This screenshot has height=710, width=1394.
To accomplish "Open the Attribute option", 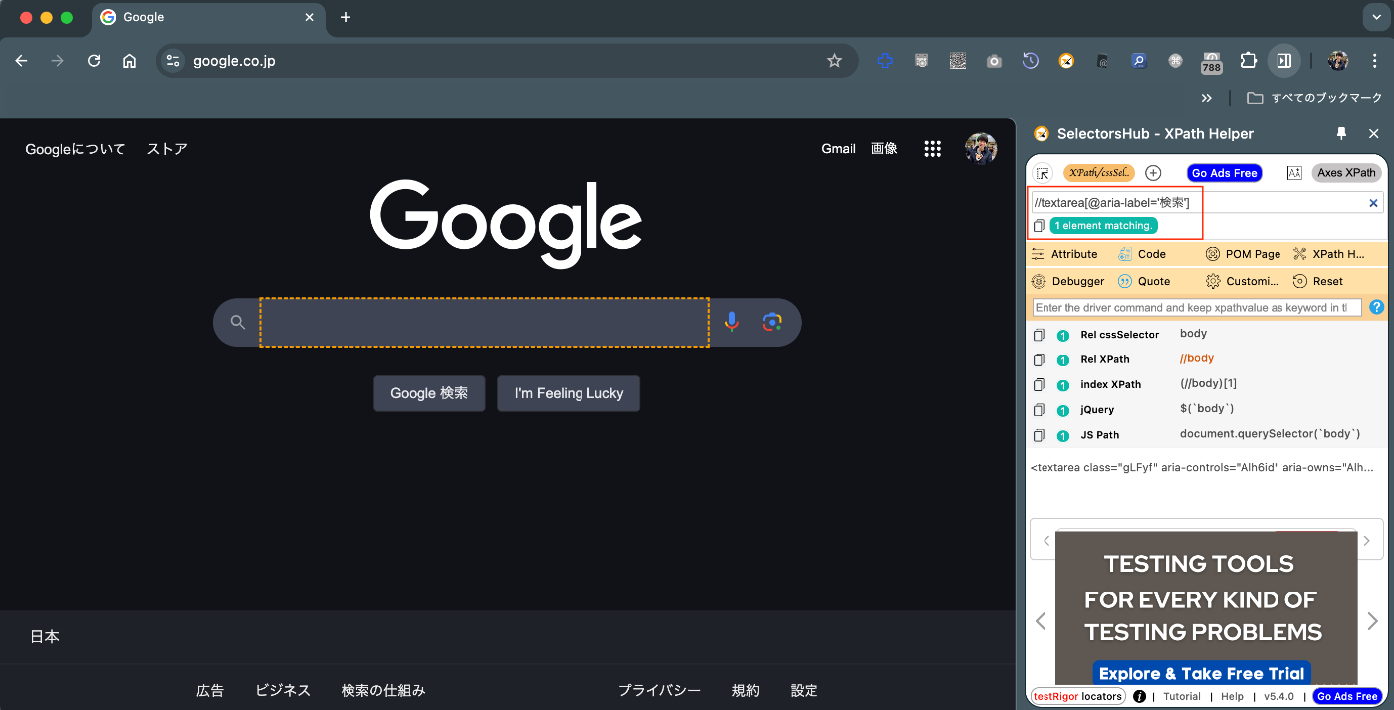I will click(1064, 254).
